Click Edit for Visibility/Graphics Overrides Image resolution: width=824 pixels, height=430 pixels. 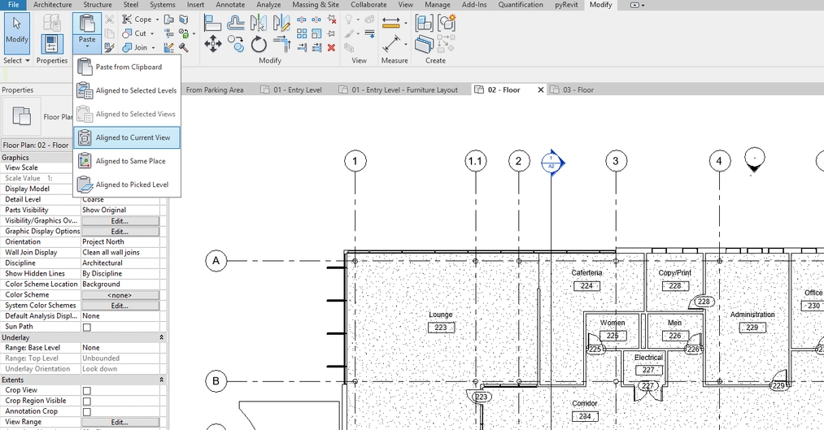pos(120,221)
